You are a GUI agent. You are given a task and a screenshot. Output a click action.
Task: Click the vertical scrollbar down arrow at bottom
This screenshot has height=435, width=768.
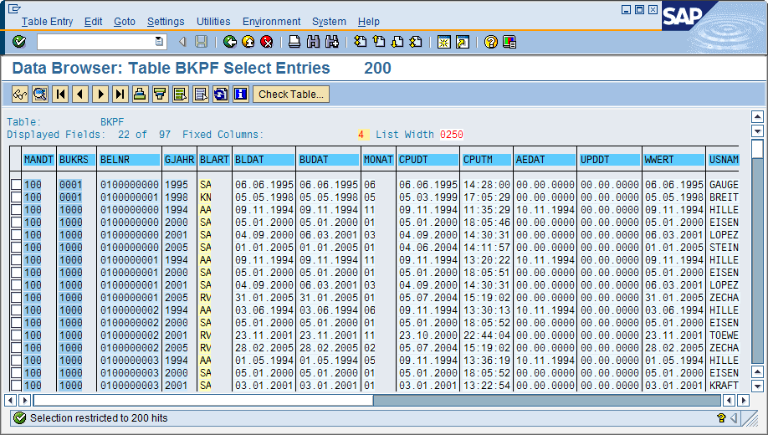(x=757, y=385)
